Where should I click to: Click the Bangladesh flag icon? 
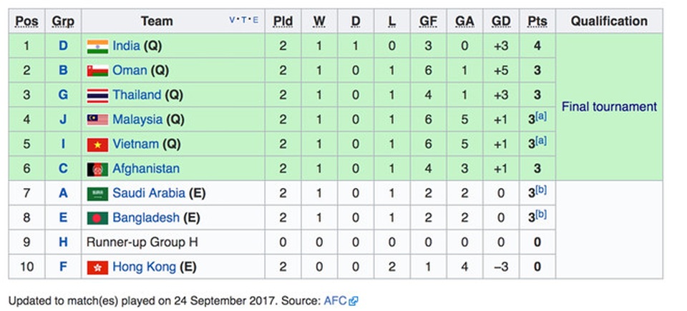[x=97, y=218]
